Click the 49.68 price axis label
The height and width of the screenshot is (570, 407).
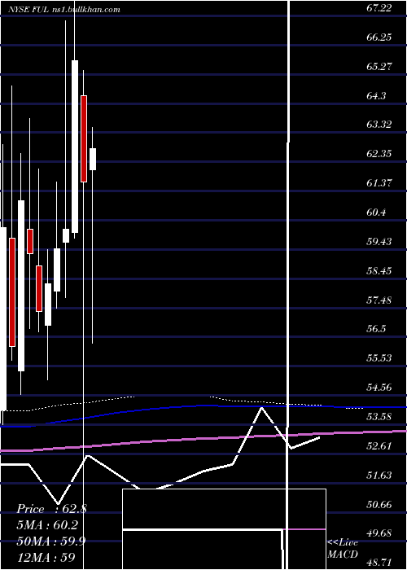[379, 533]
